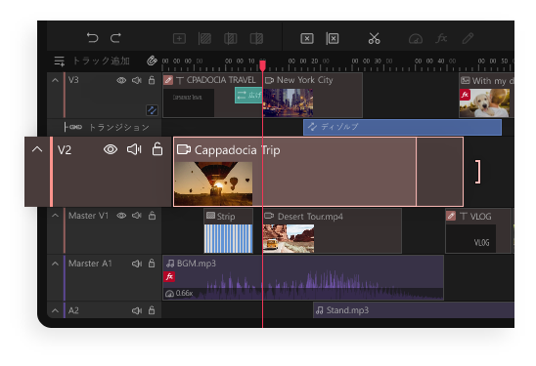Click the add clip plus icon
The image size is (536, 366).
tap(179, 38)
